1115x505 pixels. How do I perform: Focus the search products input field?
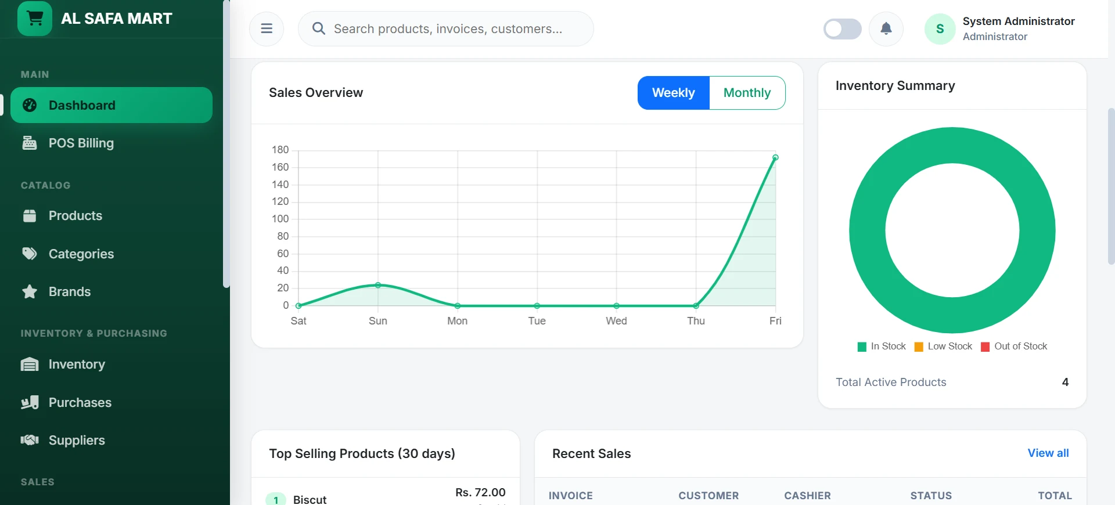click(x=446, y=28)
